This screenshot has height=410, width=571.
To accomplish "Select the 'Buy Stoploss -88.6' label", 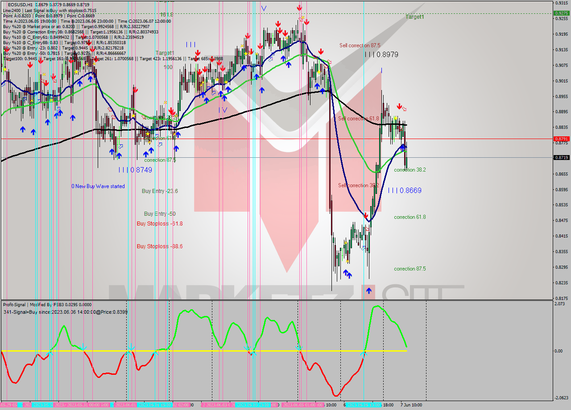I will 160,246.
